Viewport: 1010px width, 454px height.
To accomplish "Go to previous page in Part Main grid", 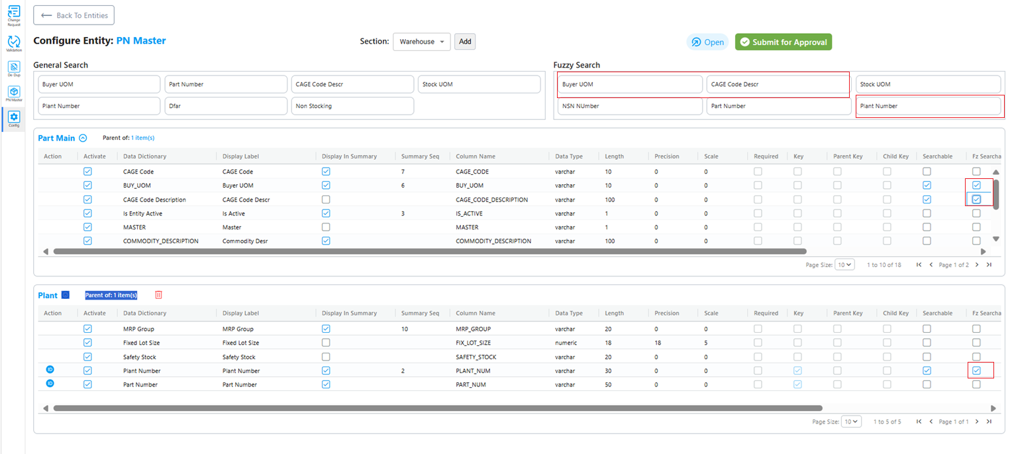I will tap(931, 264).
